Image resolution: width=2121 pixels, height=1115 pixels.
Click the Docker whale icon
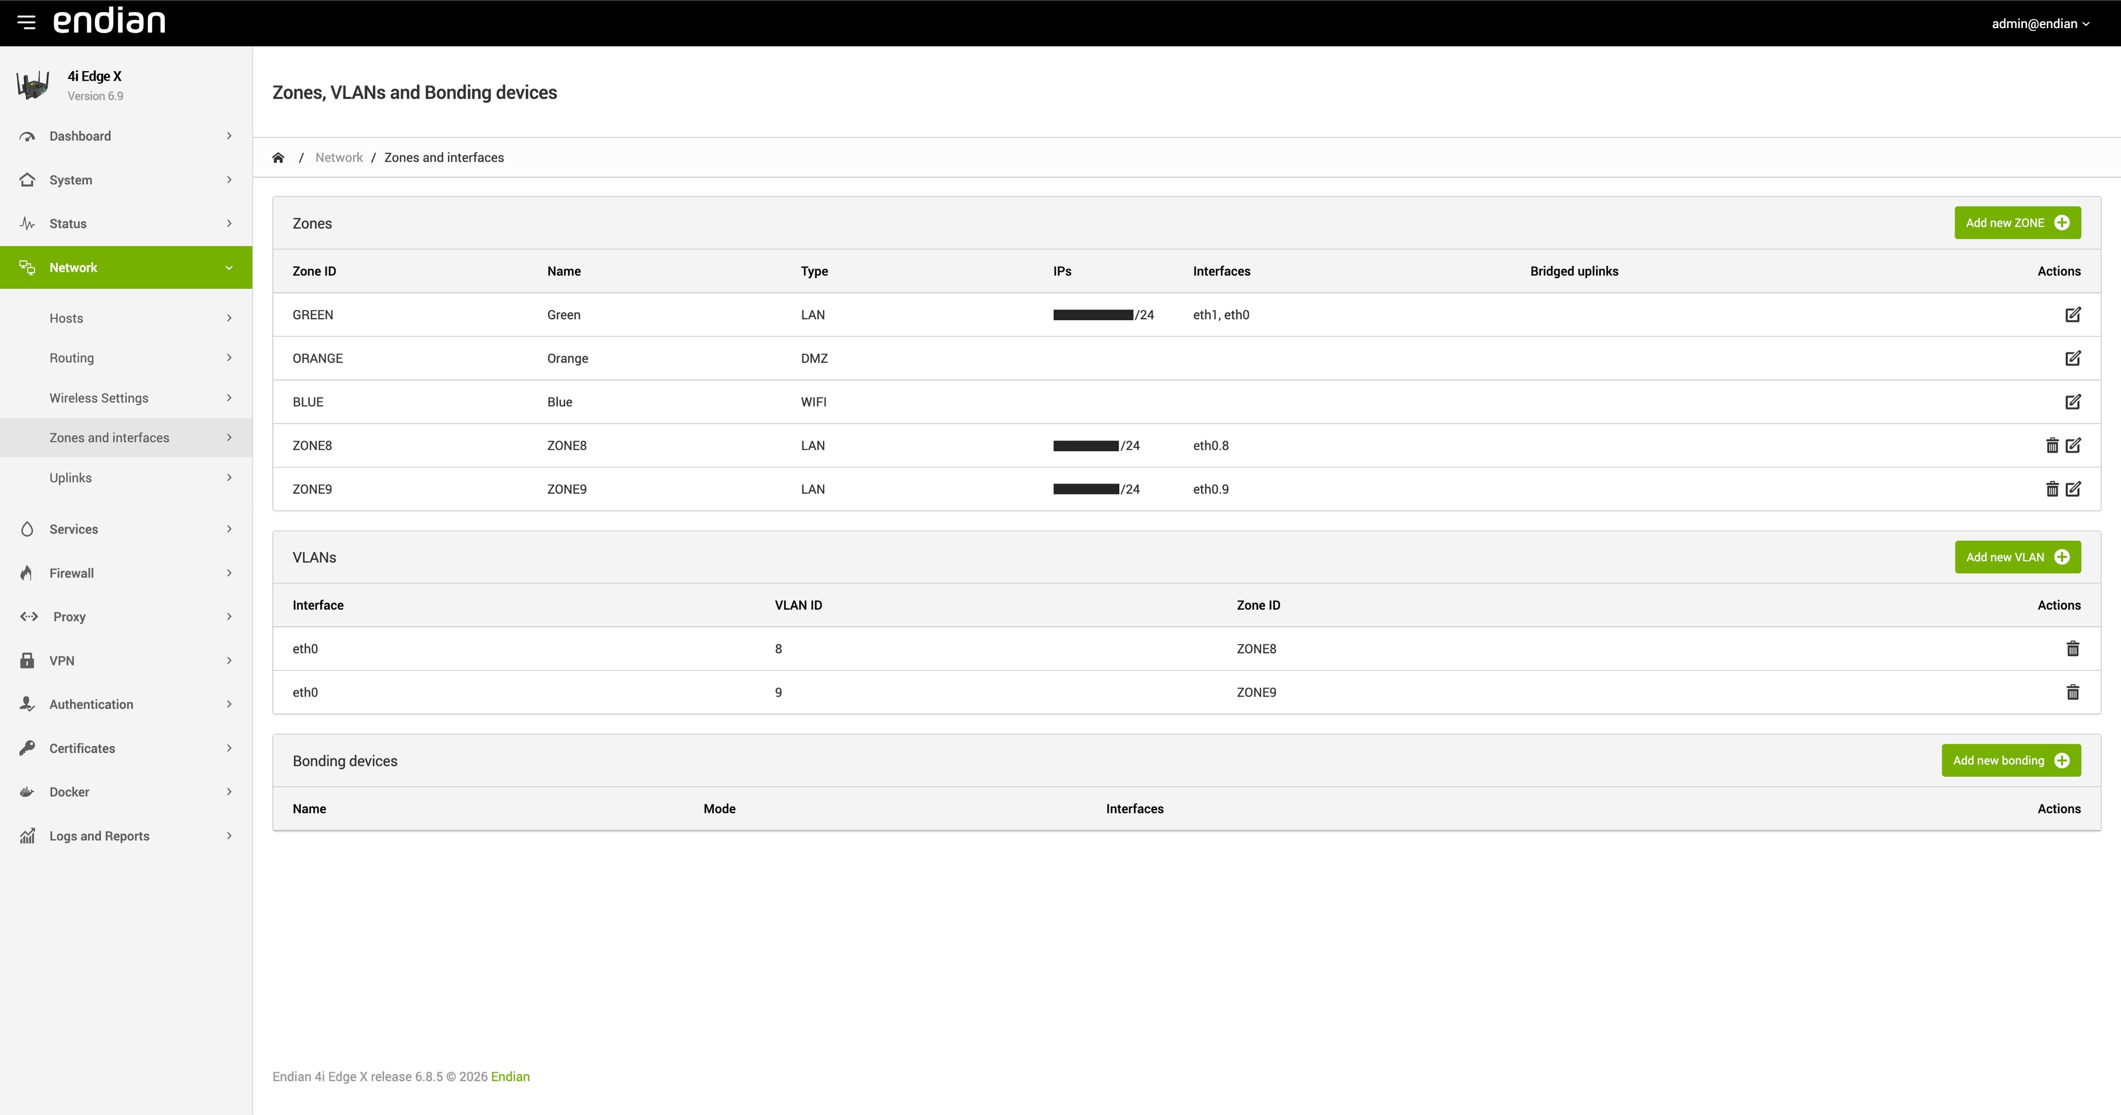[27, 792]
